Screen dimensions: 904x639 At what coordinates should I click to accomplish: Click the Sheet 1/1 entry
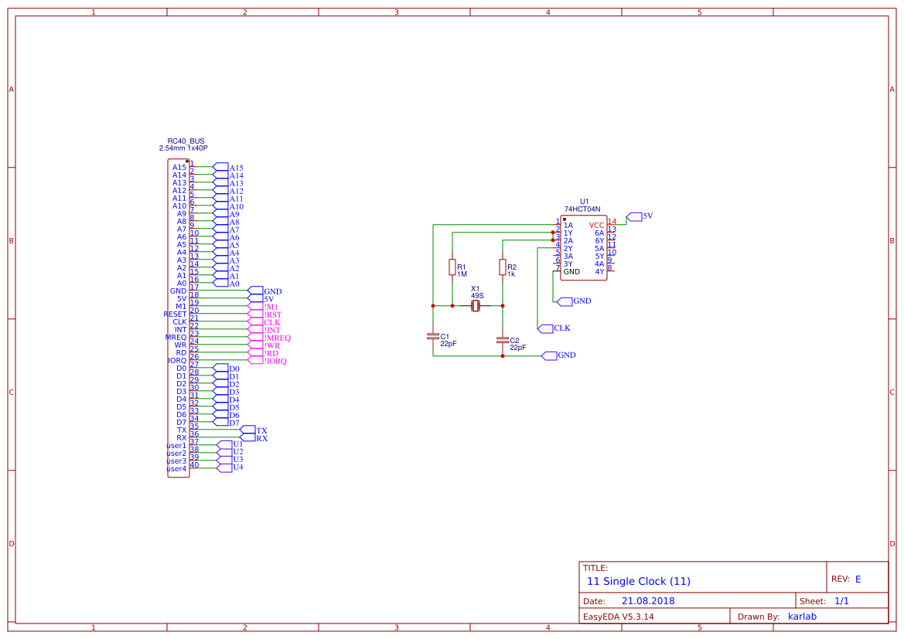pos(844,600)
